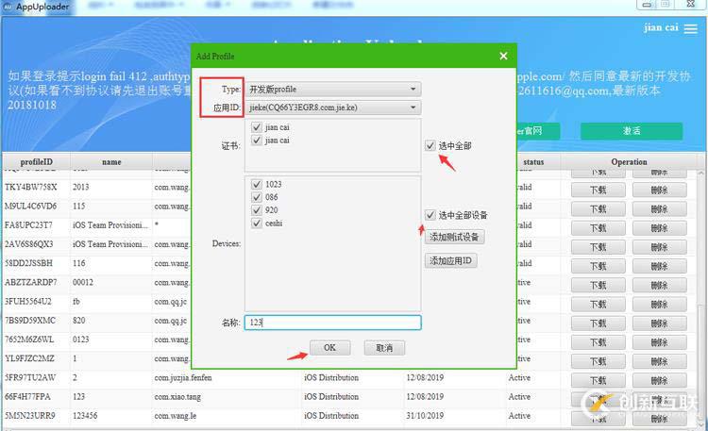Download profile 7BS9D59XMC
The height and width of the screenshot is (431, 708).
(598, 323)
